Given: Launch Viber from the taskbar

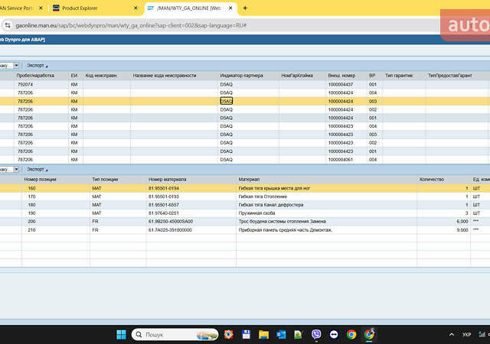Looking at the screenshot, I should tap(317, 334).
